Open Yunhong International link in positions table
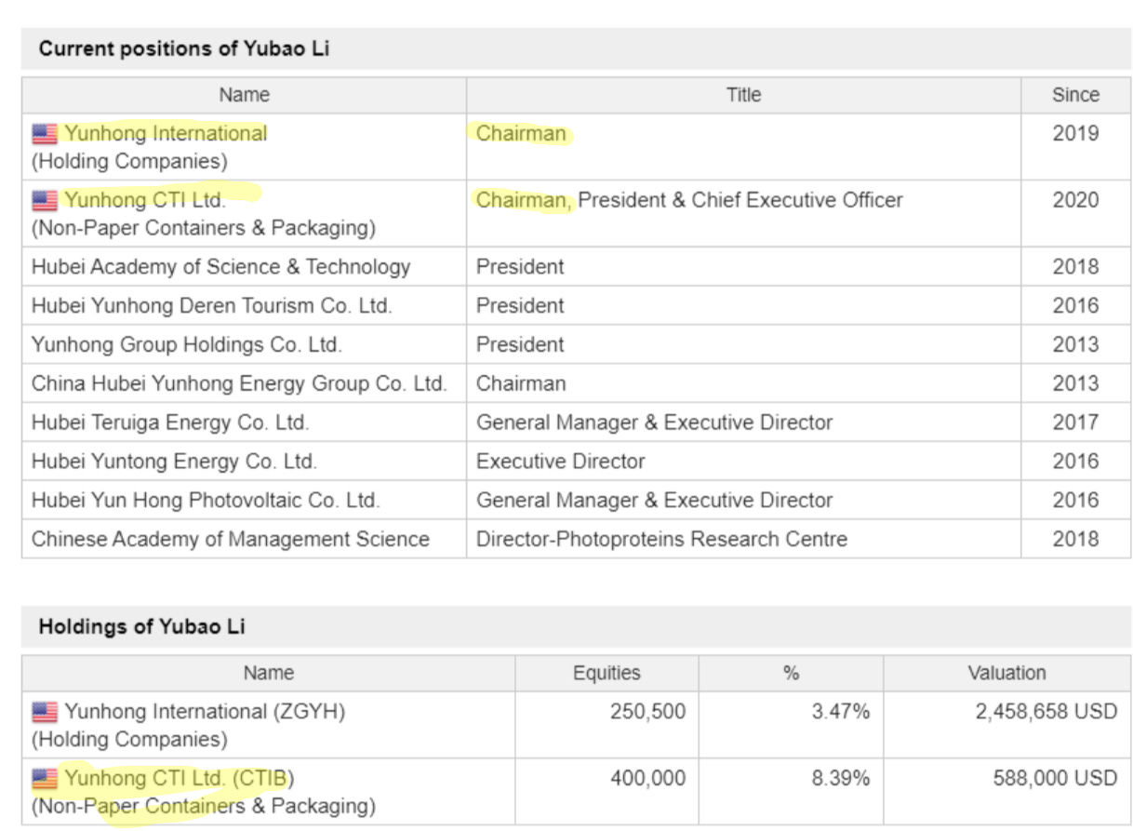Image resolution: width=1133 pixels, height=831 pixels. coord(166,134)
